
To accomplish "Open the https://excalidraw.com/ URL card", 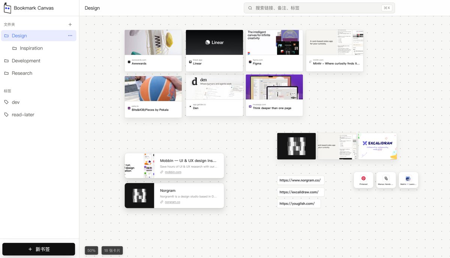I will coord(300,192).
